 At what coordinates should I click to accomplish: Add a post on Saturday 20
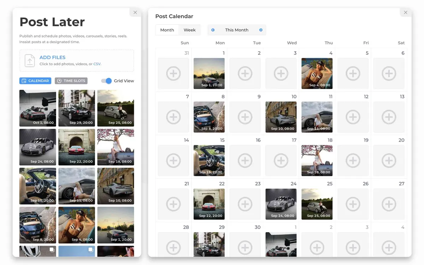coord(389,160)
